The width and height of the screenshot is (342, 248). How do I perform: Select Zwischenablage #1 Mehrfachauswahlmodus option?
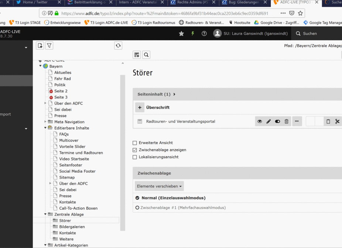pyautogui.click(x=137, y=208)
